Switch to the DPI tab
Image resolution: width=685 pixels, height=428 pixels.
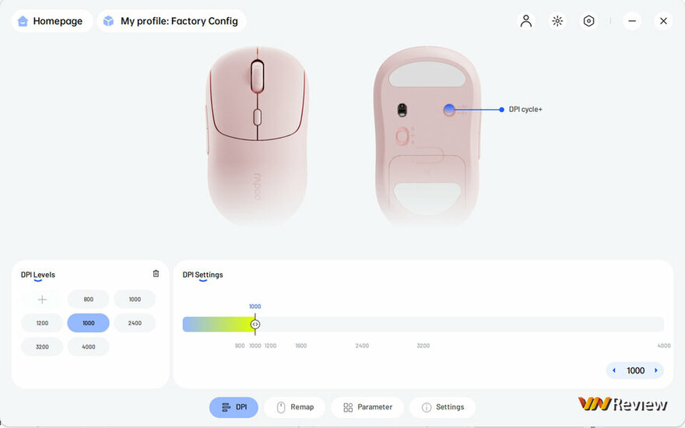[234, 407]
